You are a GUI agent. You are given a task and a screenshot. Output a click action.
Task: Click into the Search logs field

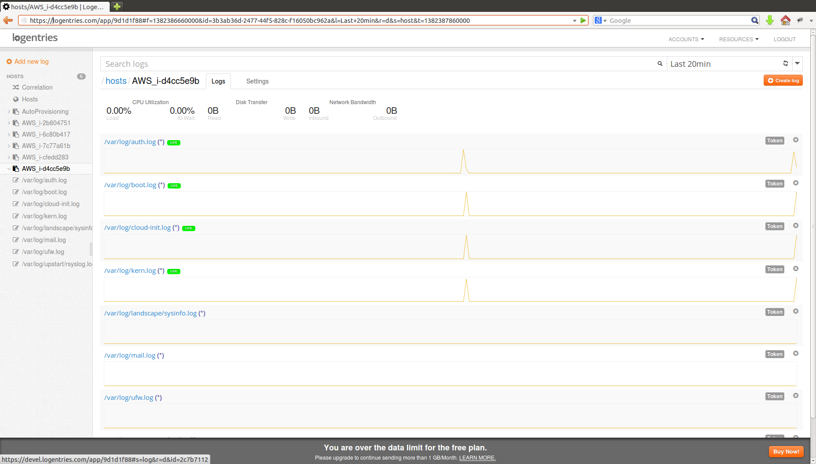378,64
